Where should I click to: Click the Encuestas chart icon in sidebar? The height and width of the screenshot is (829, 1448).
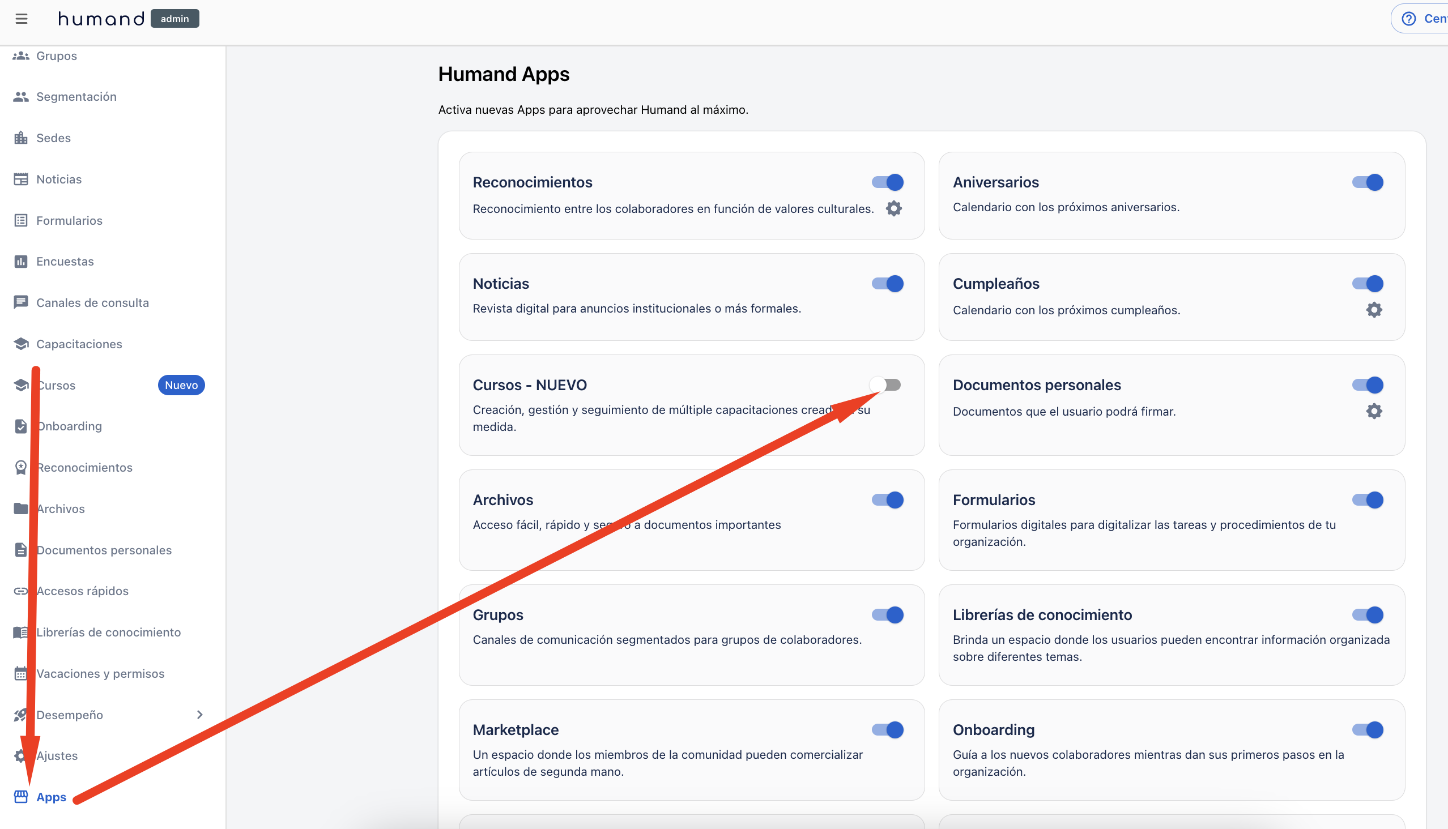[21, 262]
